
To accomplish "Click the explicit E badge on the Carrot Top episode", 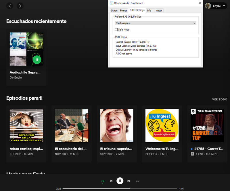I will (x=192, y=154).
